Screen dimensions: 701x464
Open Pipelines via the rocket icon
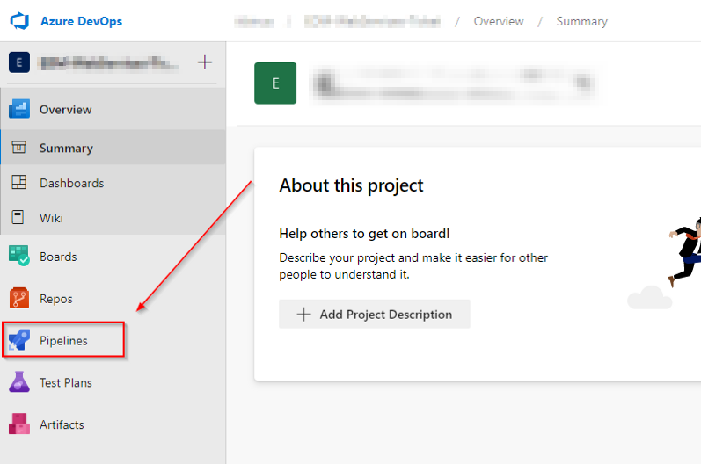coord(19,340)
